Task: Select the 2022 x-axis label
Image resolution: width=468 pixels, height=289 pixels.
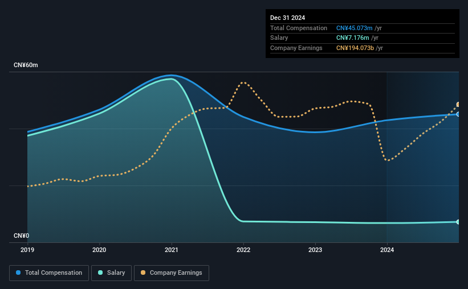Action: coord(243,250)
